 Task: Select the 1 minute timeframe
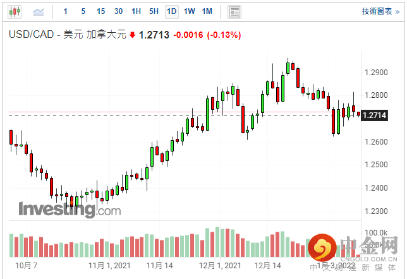click(x=66, y=11)
